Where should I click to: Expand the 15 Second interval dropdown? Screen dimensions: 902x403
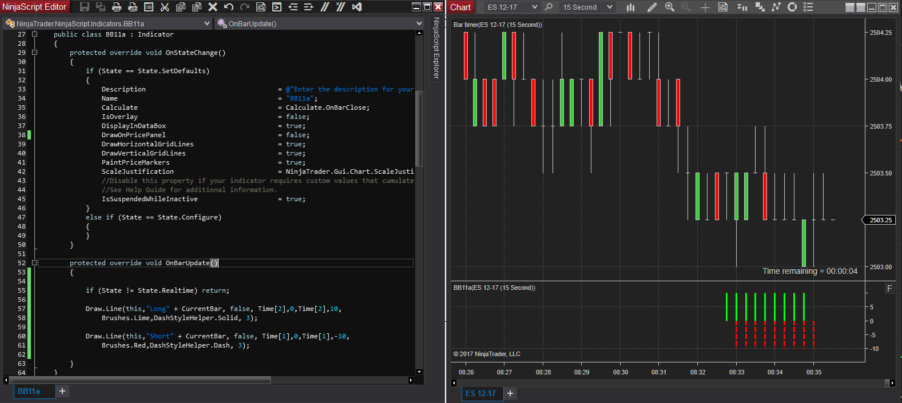coord(609,7)
